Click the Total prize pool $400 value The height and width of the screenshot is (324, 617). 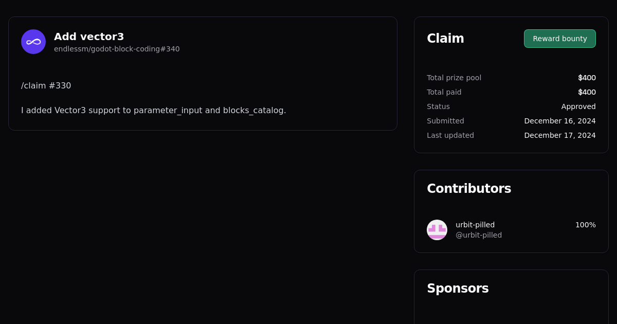pyautogui.click(x=587, y=78)
